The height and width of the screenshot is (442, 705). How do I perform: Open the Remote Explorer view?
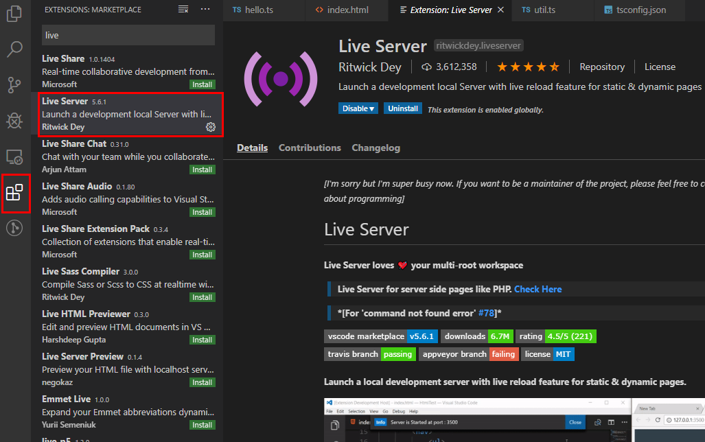14,157
